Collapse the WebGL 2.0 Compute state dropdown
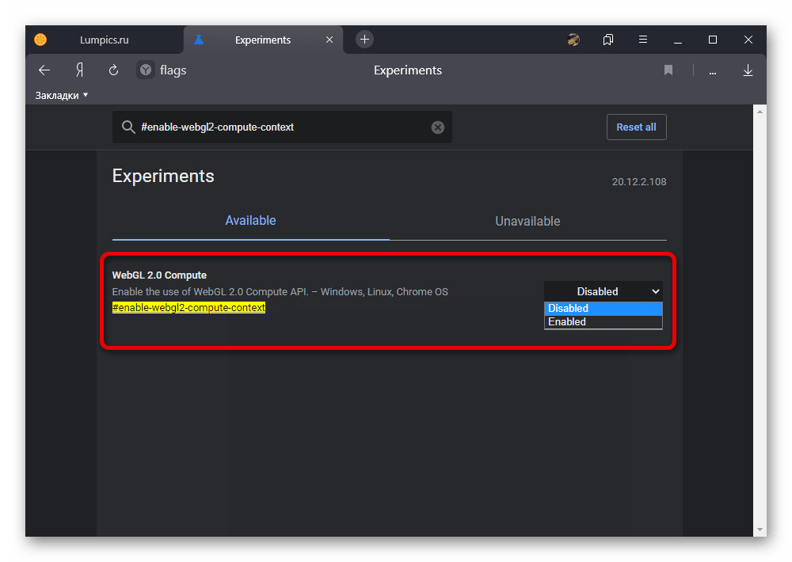The width and height of the screenshot is (792, 562). pos(603,291)
